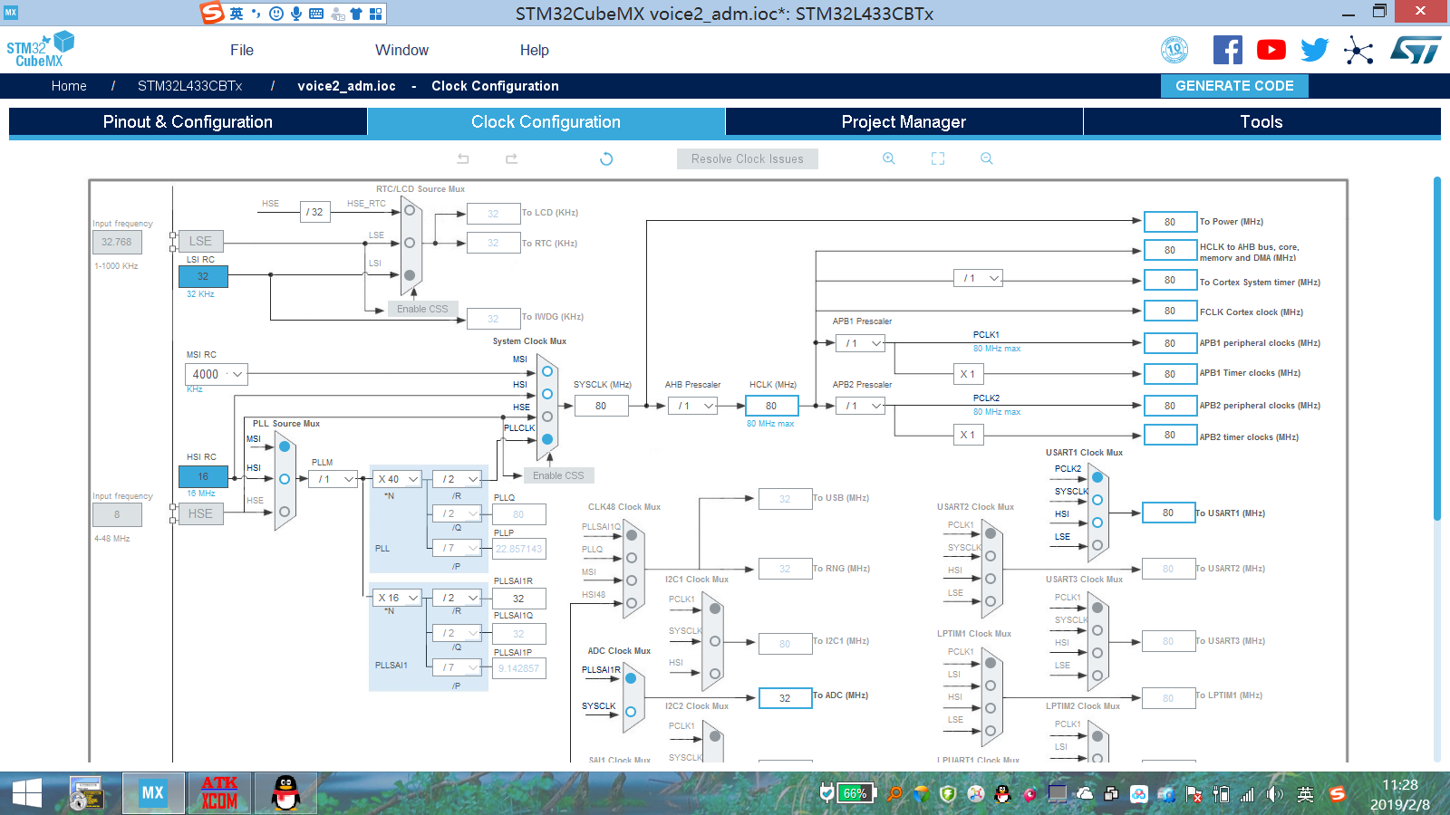Select HSI in the PLL Source Mux
Viewport: 1450px width, 815px height.
click(x=285, y=479)
